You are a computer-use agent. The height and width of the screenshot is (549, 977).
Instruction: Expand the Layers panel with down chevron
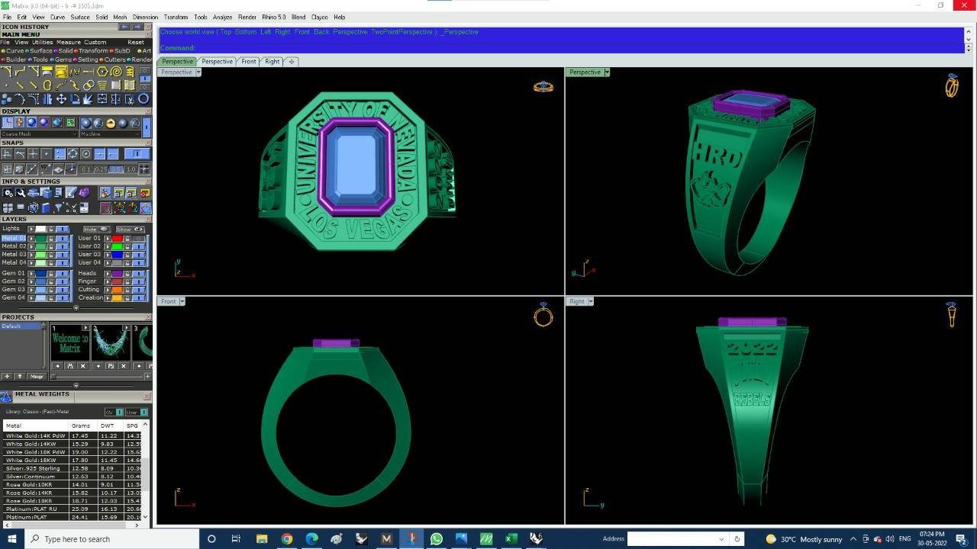pos(76,308)
